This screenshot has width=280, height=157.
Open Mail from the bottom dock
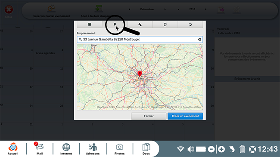[x=40, y=148]
